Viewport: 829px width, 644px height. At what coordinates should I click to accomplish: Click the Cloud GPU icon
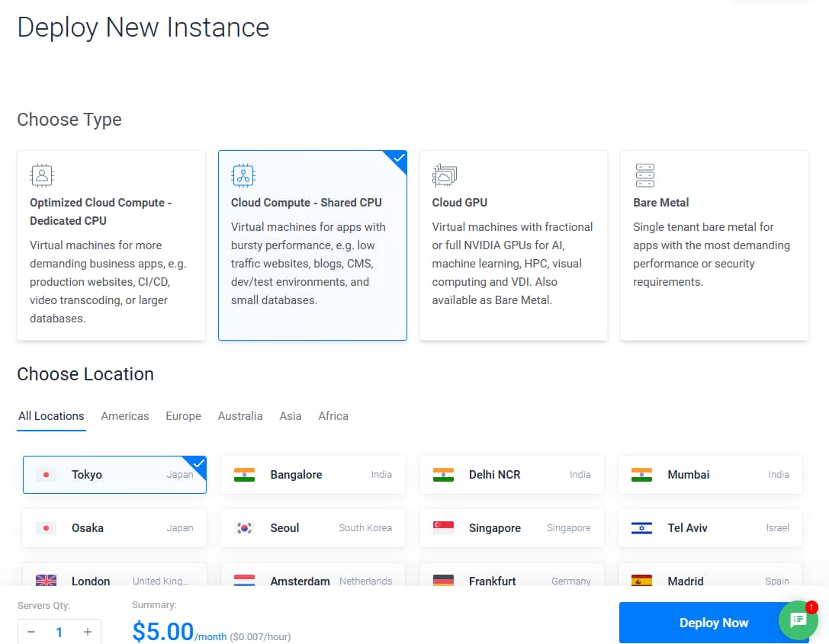444,175
